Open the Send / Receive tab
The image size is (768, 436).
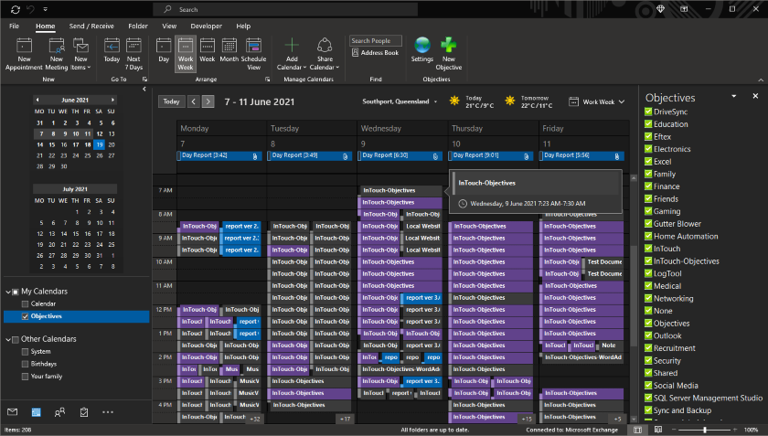(x=91, y=26)
